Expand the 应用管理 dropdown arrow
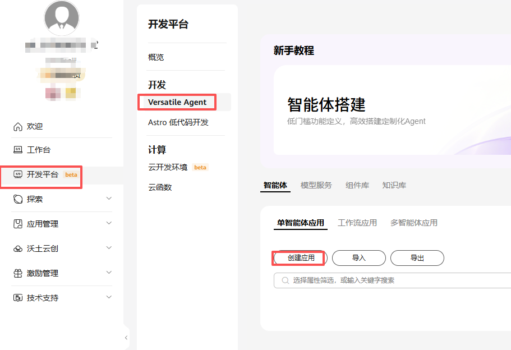Image resolution: width=511 pixels, height=350 pixels. [108, 224]
